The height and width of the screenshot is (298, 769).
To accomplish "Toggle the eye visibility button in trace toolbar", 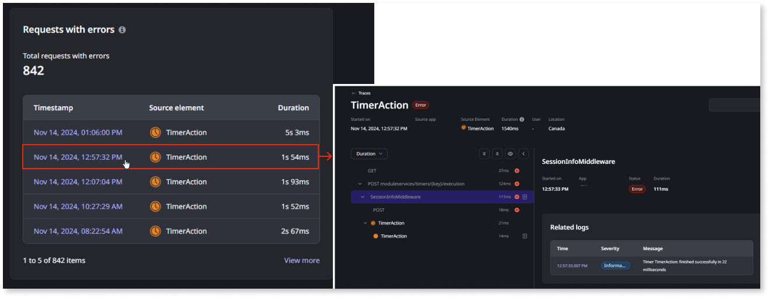I will (x=510, y=154).
